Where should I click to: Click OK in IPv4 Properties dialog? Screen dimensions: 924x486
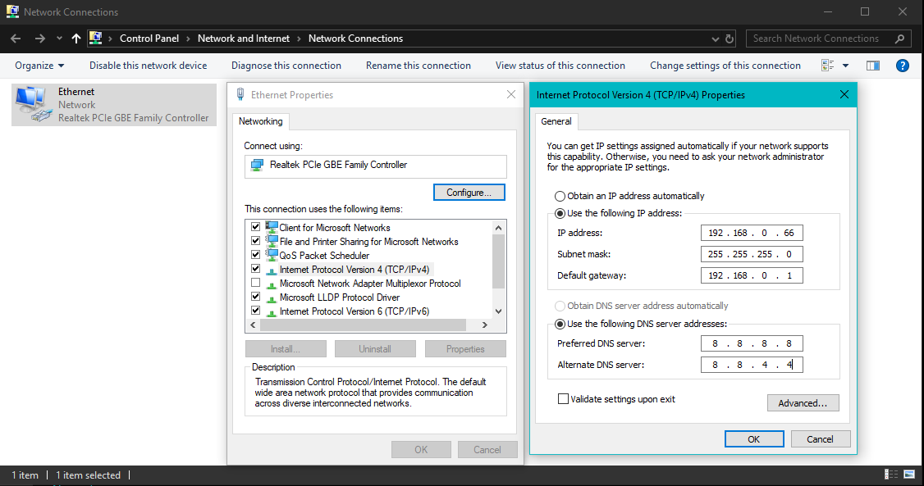[754, 439]
